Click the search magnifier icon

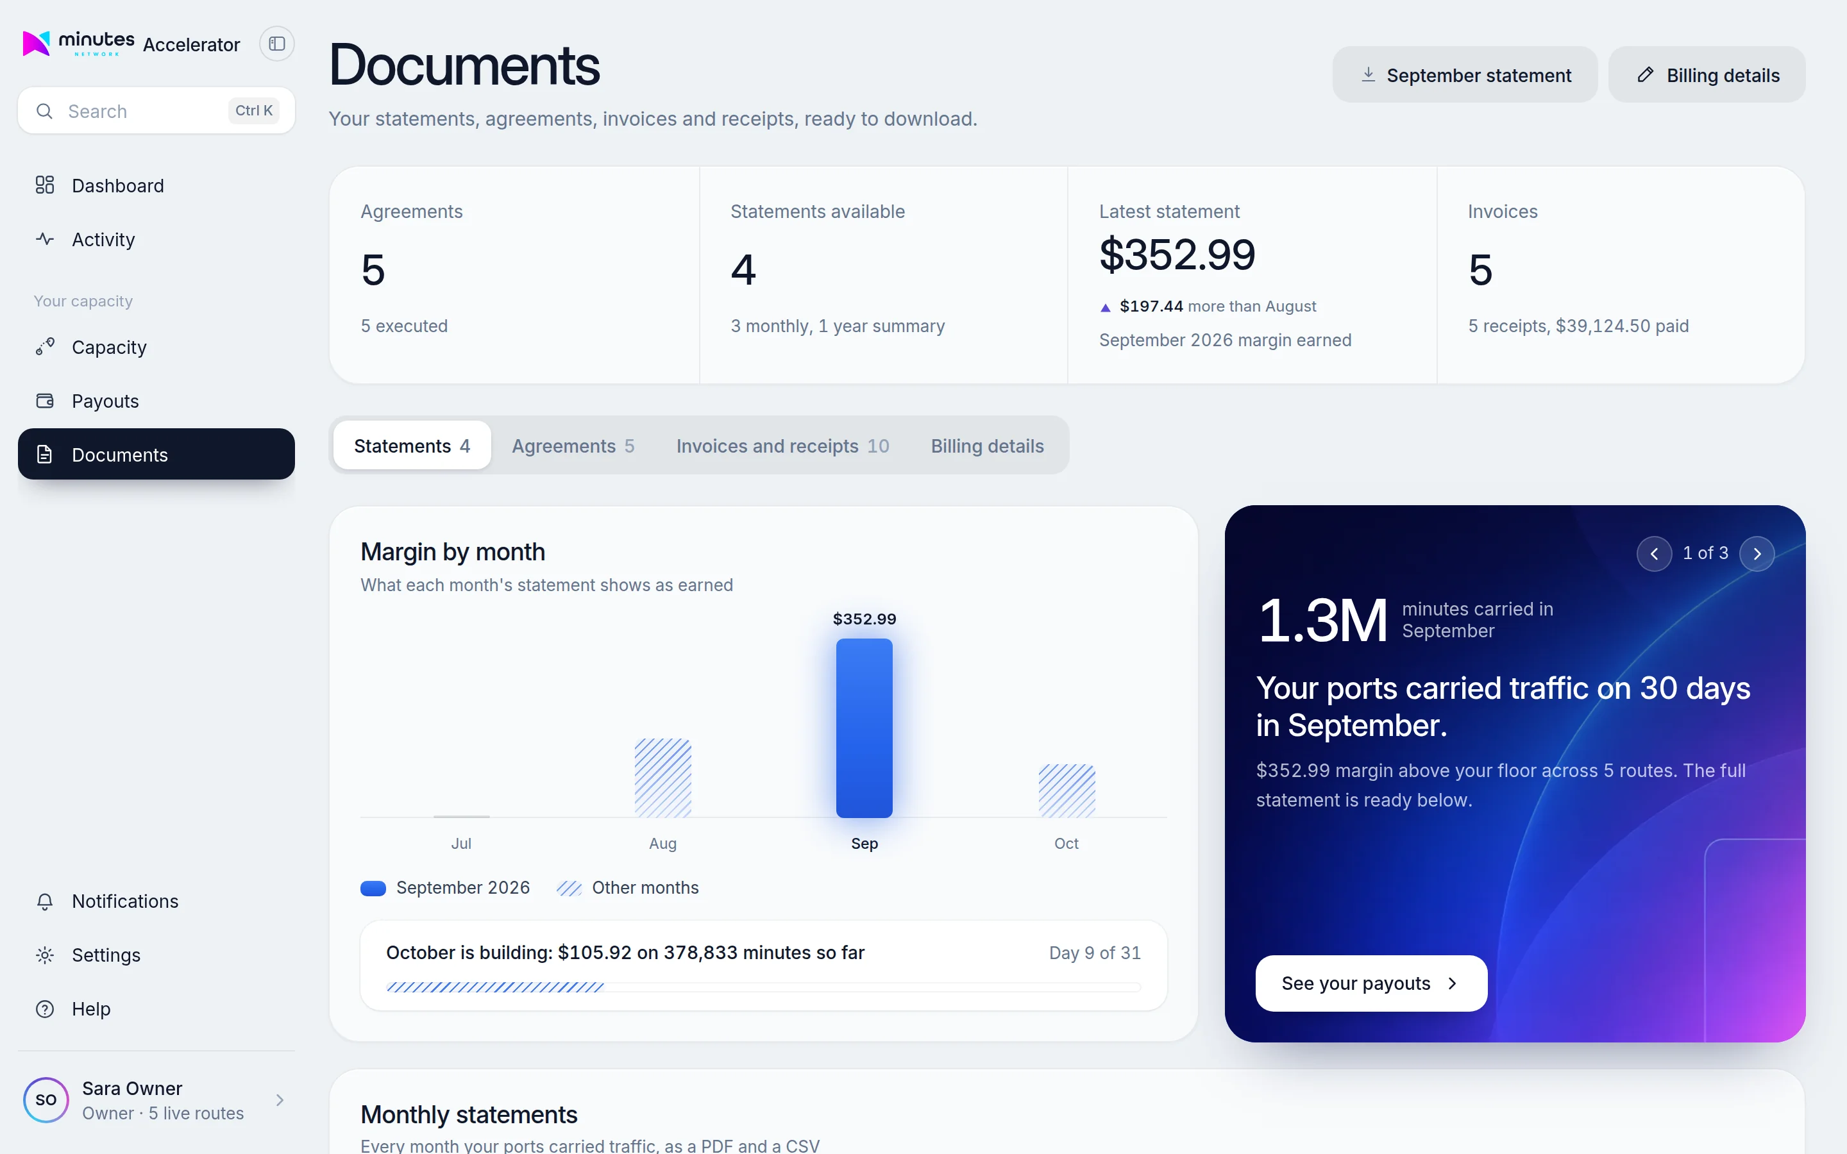(x=45, y=112)
